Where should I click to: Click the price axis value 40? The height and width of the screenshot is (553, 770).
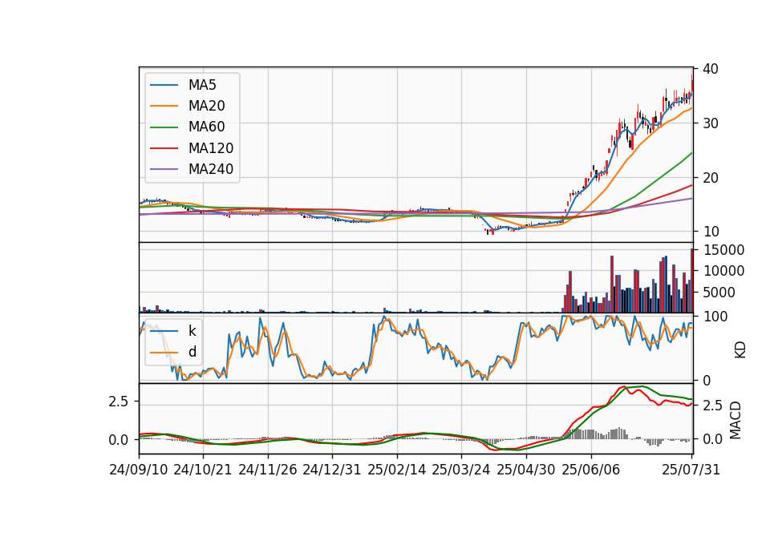710,69
